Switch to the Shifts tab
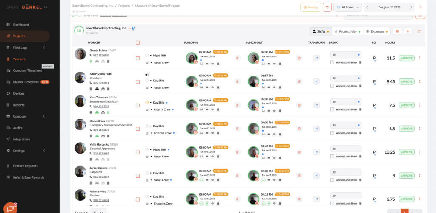 321,31
